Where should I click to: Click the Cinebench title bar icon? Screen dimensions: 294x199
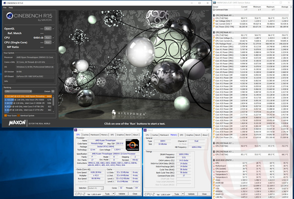point(4,3)
